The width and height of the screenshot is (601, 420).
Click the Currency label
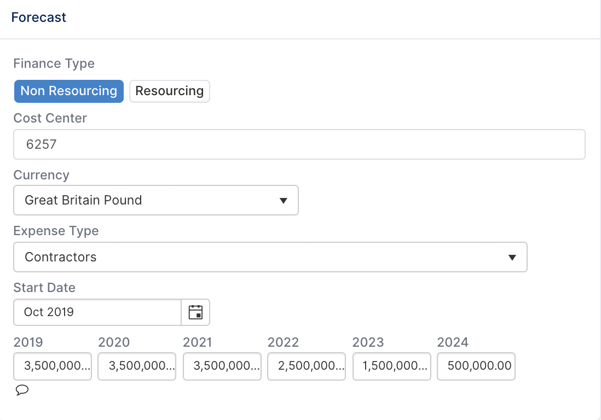(42, 175)
